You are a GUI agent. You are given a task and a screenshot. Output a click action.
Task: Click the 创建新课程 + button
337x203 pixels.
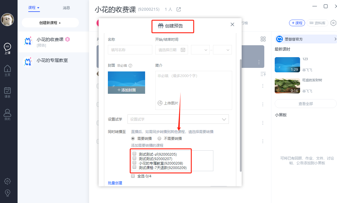(x=50, y=23)
